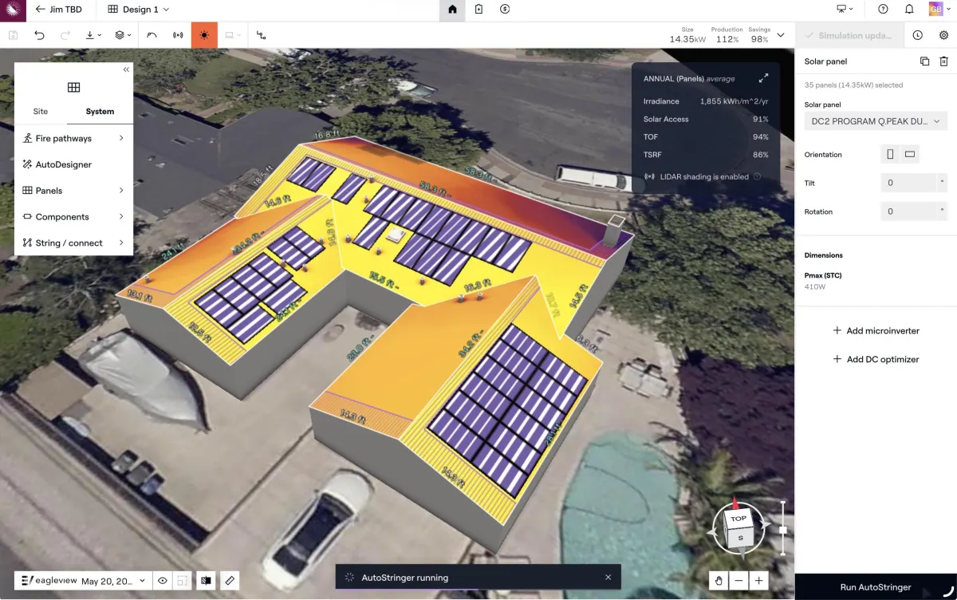Viewport: 957px width, 600px height.
Task: Duplicate the selected solar panels
Action: click(924, 61)
